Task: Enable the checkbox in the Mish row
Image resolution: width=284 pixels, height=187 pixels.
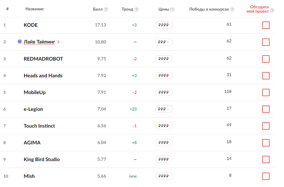Action: [x=266, y=176]
